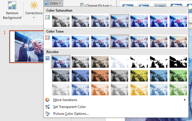Select the highest saturation thumbnail
192x121 pixels.
pyautogui.click(x=178, y=21)
